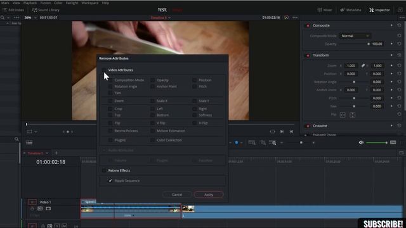Screen dimensions: 406x228
Task: Check the Retime Effects checkbox
Action: pos(104,170)
